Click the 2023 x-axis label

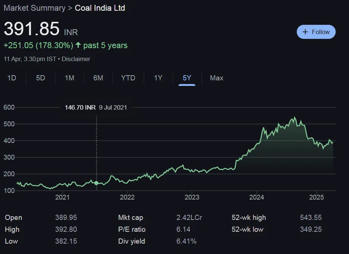click(192, 197)
